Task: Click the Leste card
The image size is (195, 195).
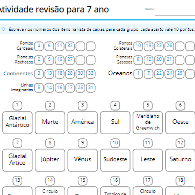Action: click(148, 160)
